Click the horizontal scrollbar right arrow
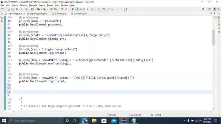 (211, 112)
